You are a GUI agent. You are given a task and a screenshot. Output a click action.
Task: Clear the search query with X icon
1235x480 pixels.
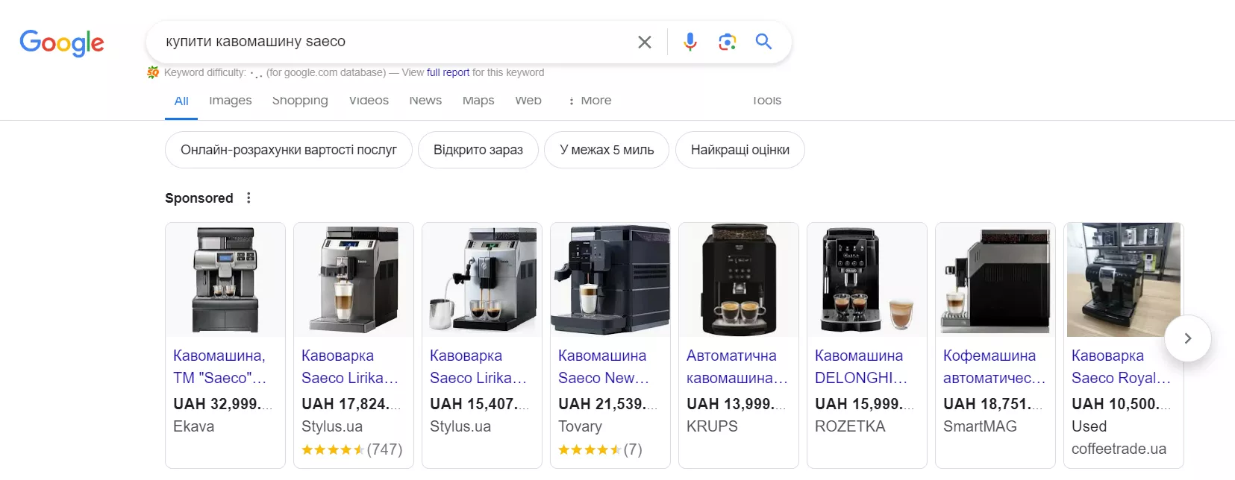click(645, 42)
